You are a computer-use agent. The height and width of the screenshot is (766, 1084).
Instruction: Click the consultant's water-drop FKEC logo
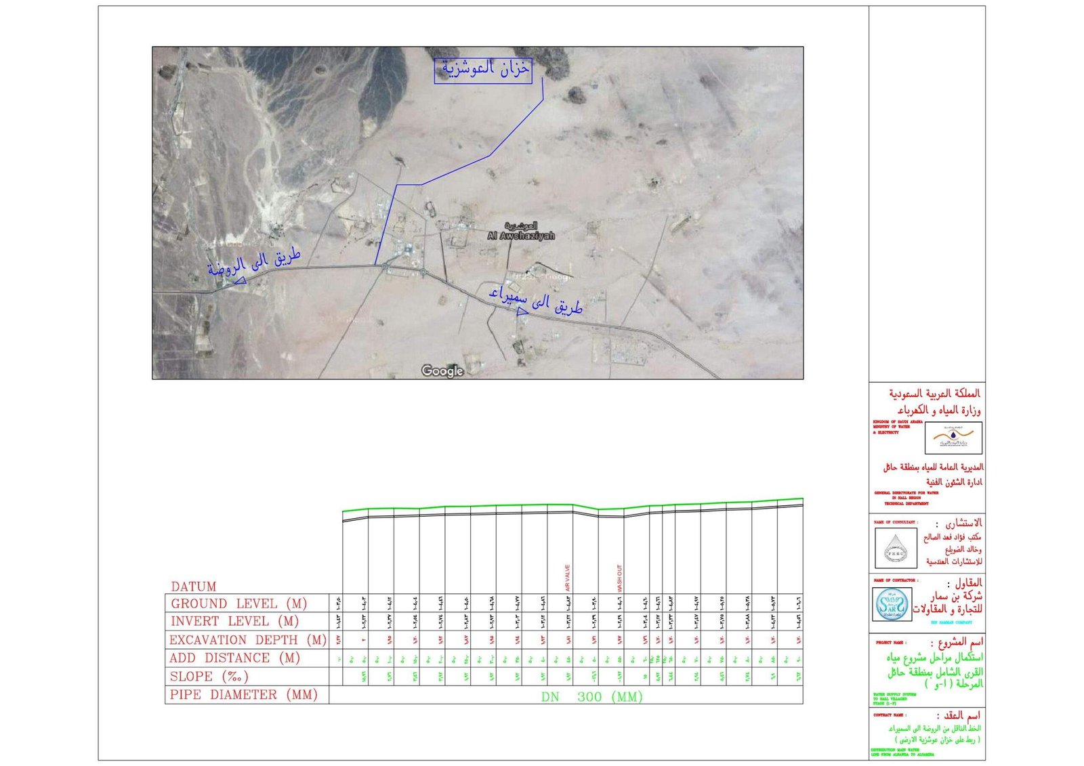[x=896, y=547]
